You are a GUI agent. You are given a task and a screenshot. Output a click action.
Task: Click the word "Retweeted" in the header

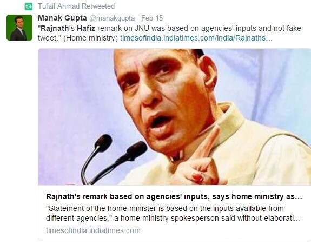[98, 6]
